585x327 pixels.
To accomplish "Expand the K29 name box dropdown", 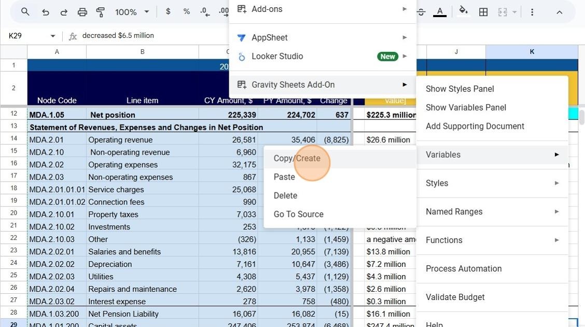I will pos(52,36).
